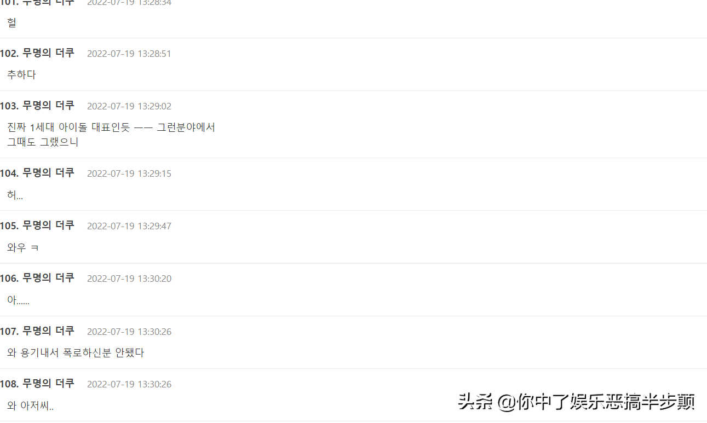This screenshot has height=423, width=707.
Task: Click comment 107 author name
Action: [x=48, y=331]
